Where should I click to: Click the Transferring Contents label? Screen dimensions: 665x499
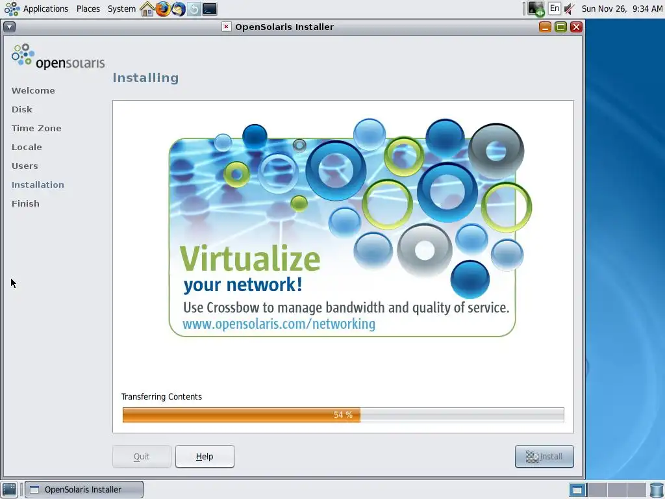162,397
